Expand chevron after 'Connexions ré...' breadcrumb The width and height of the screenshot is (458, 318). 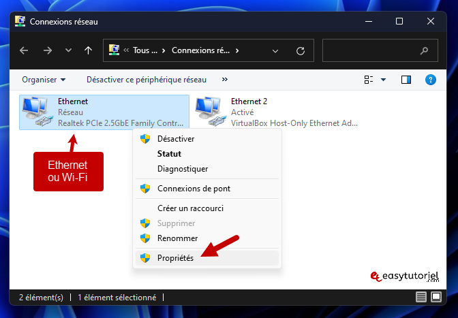(x=237, y=51)
